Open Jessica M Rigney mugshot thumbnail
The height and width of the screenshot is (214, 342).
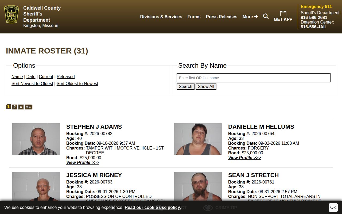(36, 186)
